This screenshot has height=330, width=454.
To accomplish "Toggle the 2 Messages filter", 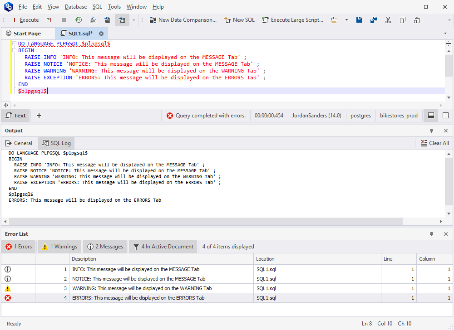I will [x=105, y=247].
